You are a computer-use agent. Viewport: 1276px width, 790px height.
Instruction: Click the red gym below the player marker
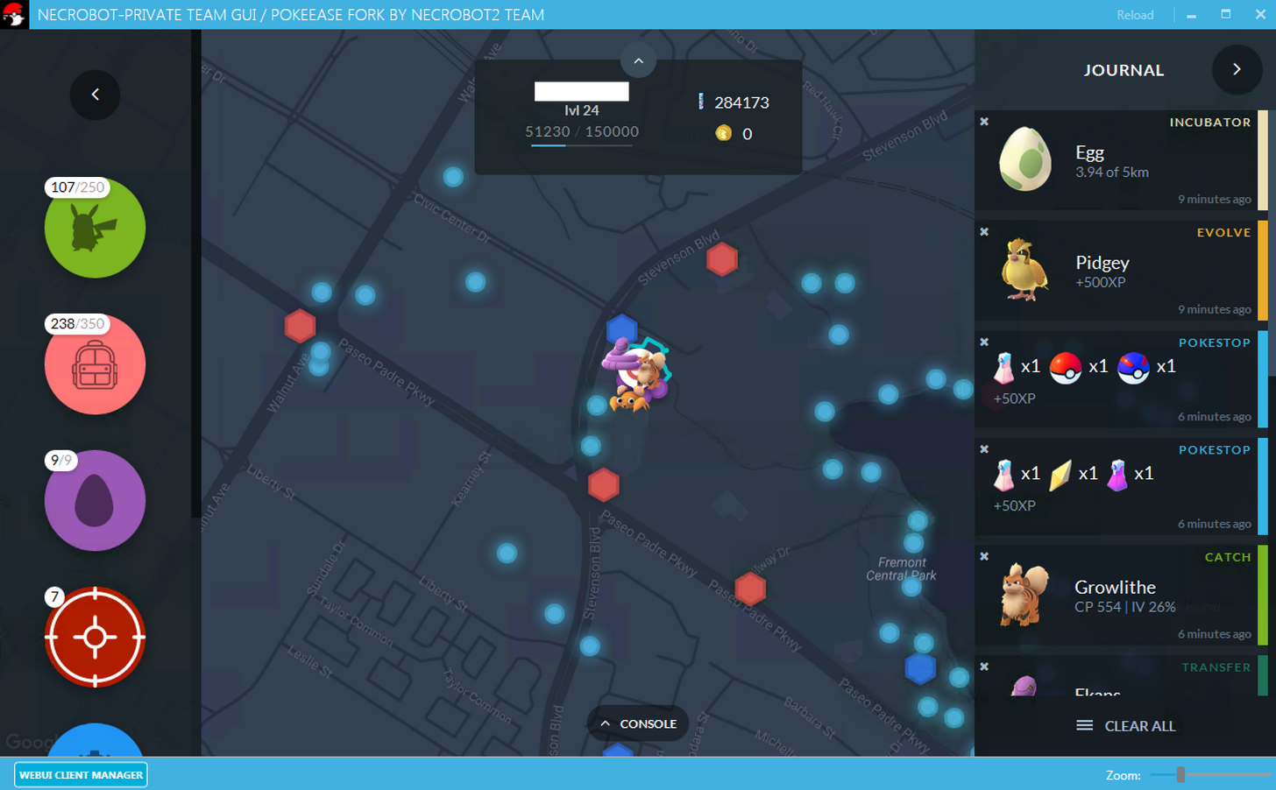(x=604, y=484)
